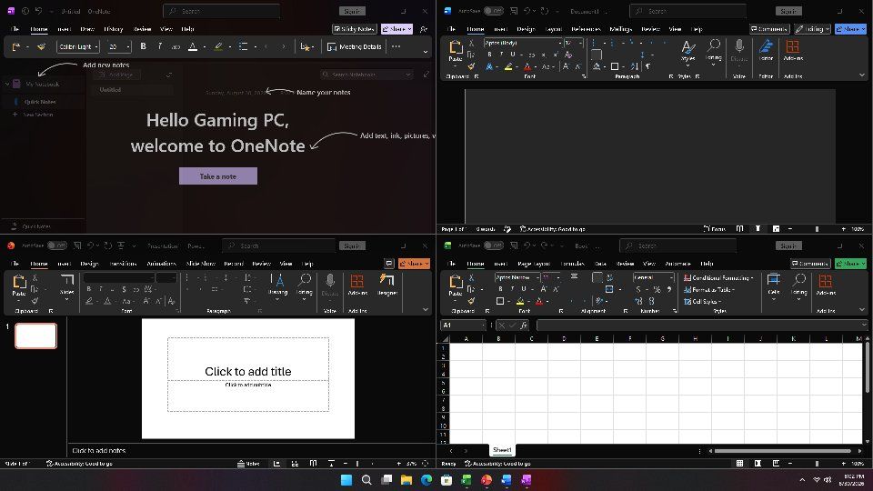Image resolution: width=873 pixels, height=491 pixels.
Task: Open PowerPoint's Animations tab
Action: (x=162, y=264)
